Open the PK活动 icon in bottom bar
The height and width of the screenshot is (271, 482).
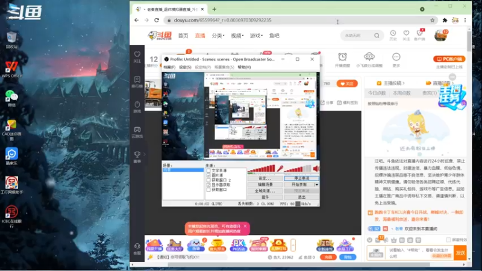pos(239,245)
